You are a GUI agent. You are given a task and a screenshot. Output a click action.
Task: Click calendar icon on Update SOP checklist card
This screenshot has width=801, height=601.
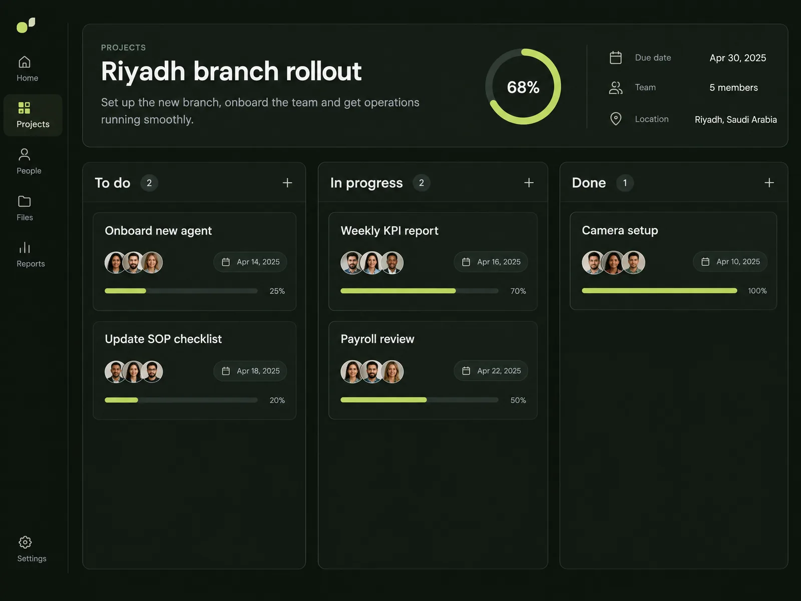(x=226, y=371)
